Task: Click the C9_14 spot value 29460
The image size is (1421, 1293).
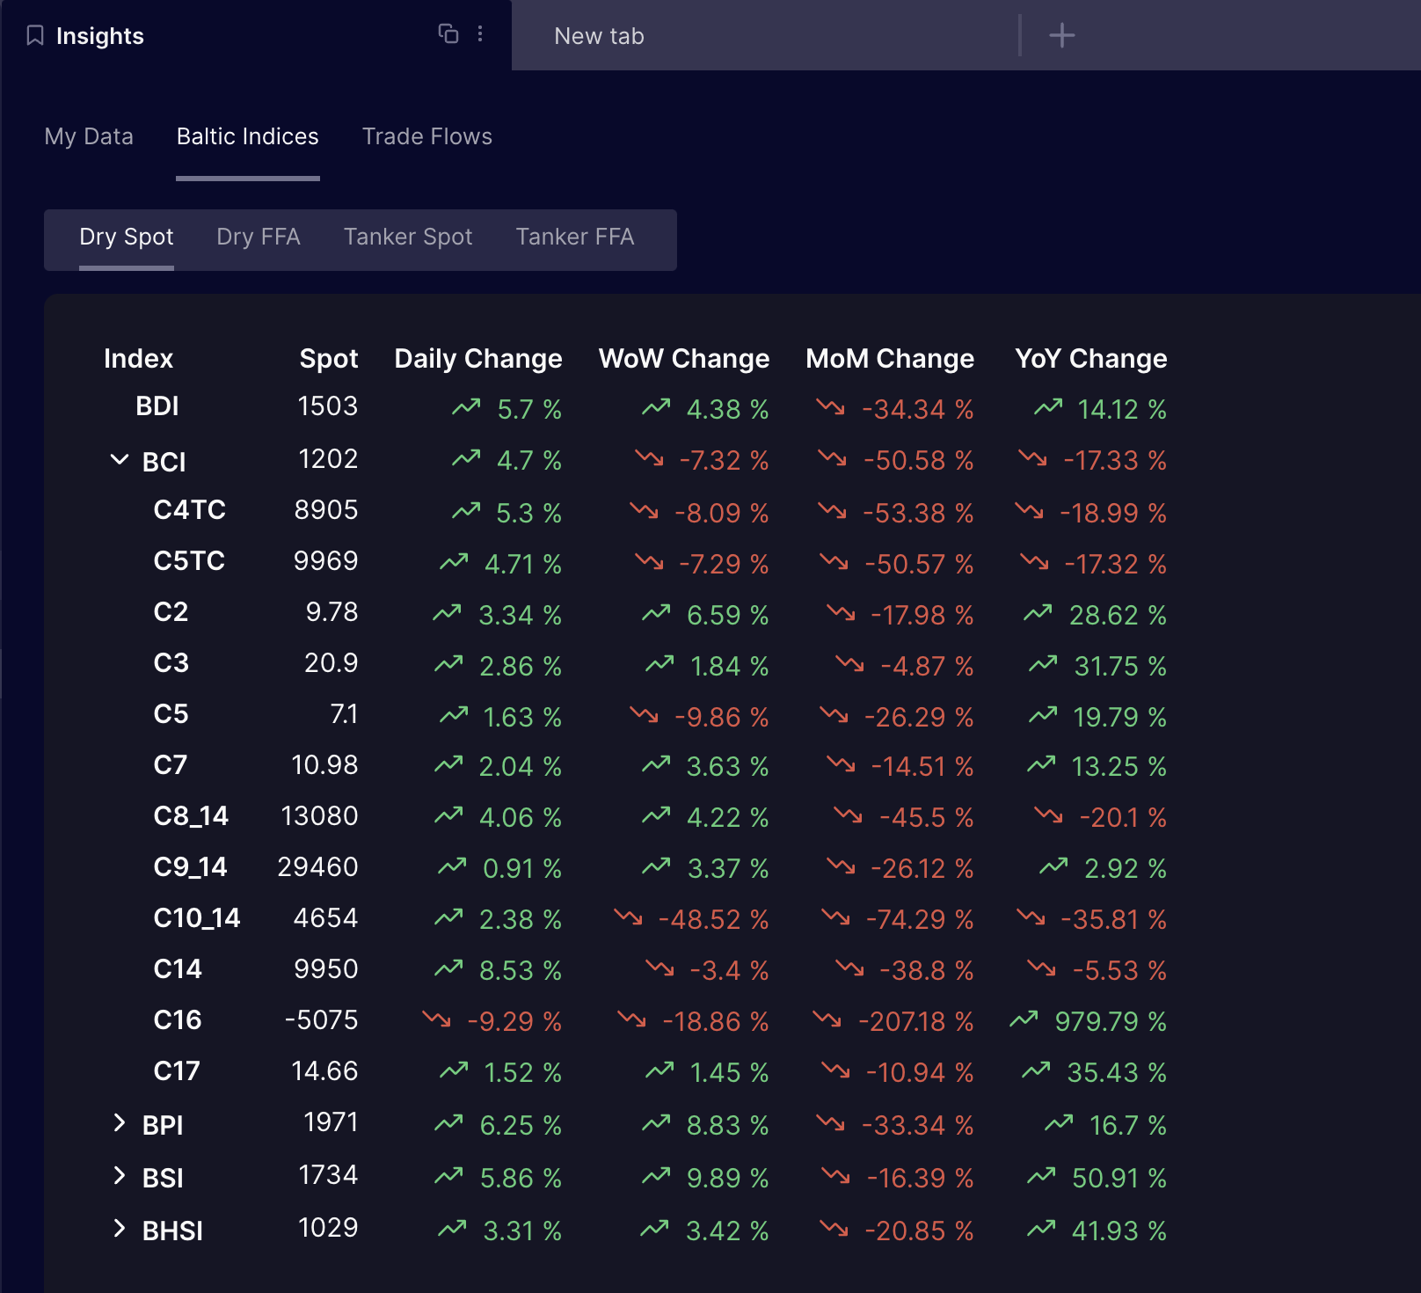Action: click(x=317, y=867)
